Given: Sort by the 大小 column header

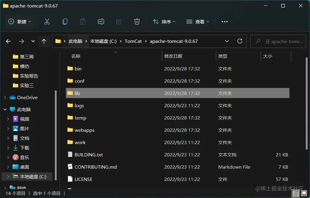Looking at the screenshot, I should pyautogui.click(x=267, y=56).
